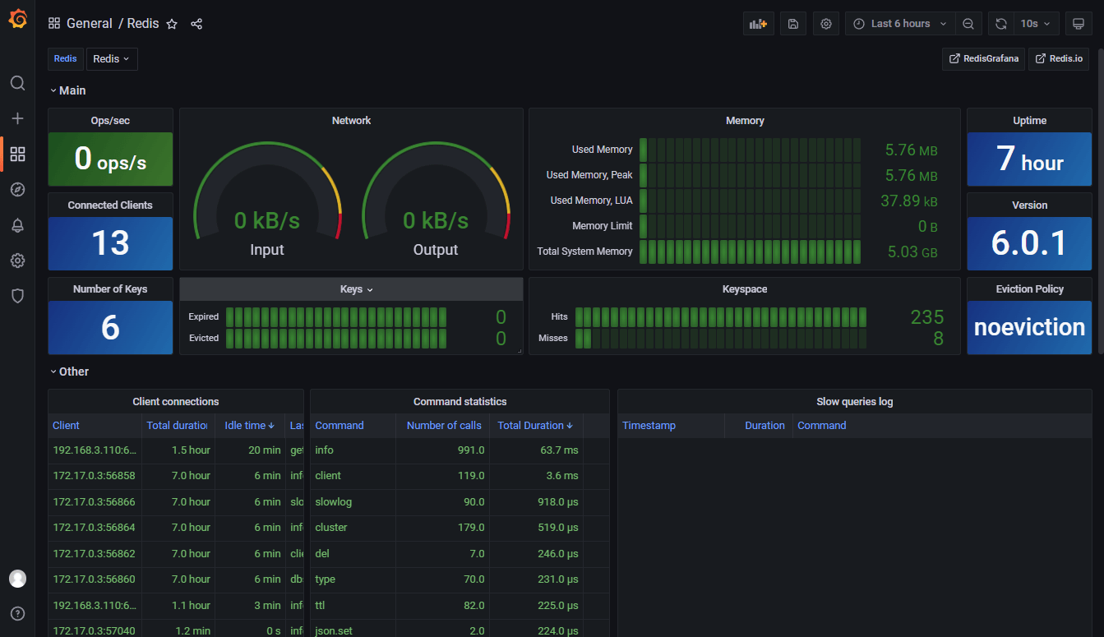Sort by Duration column in Slow queries log

click(764, 425)
